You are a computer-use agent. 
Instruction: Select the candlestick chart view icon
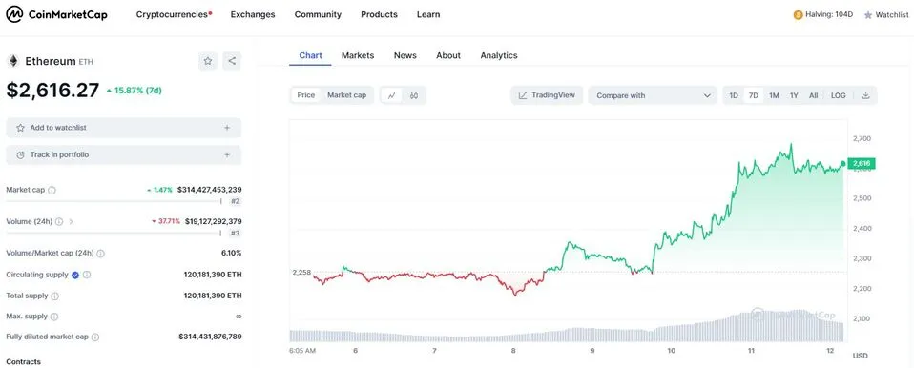tap(414, 95)
